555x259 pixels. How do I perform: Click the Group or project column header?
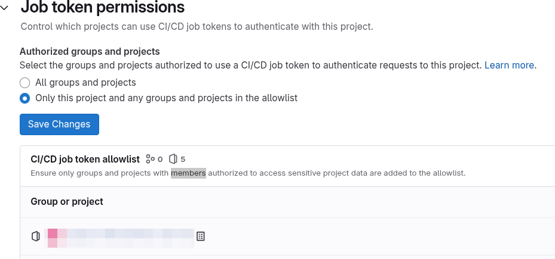point(67,201)
